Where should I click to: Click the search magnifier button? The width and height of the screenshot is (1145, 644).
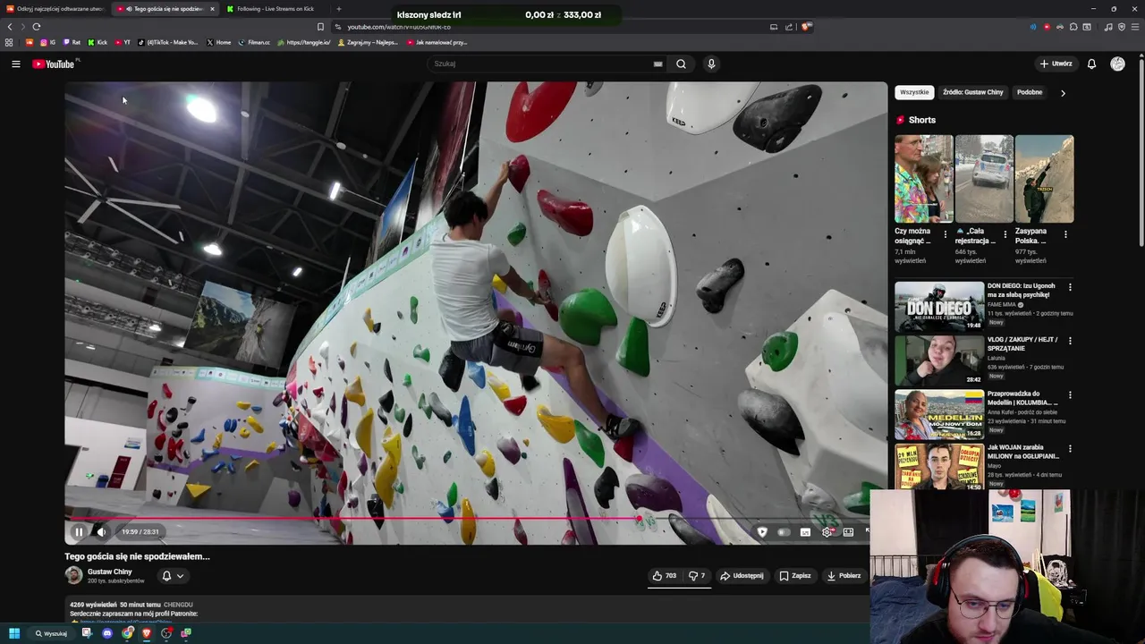(681, 64)
